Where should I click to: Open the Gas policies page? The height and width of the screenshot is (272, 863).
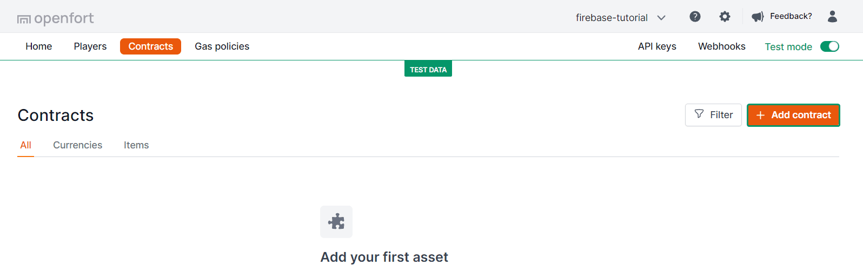pos(222,46)
